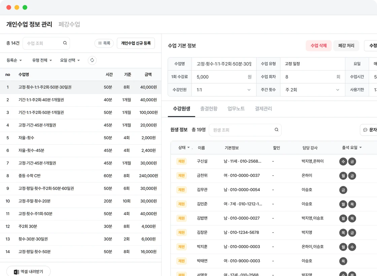The height and width of the screenshot is (276, 377).
Task: Click 재원 status badge for 박태연
Action: pyautogui.click(x=181, y=261)
